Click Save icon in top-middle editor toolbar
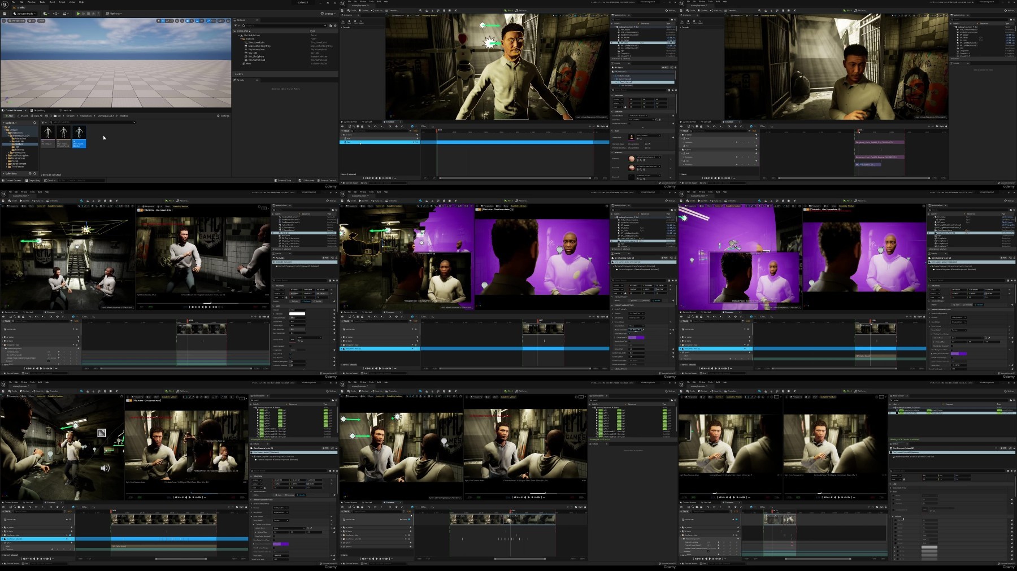The width and height of the screenshot is (1017, 571). tap(342, 10)
